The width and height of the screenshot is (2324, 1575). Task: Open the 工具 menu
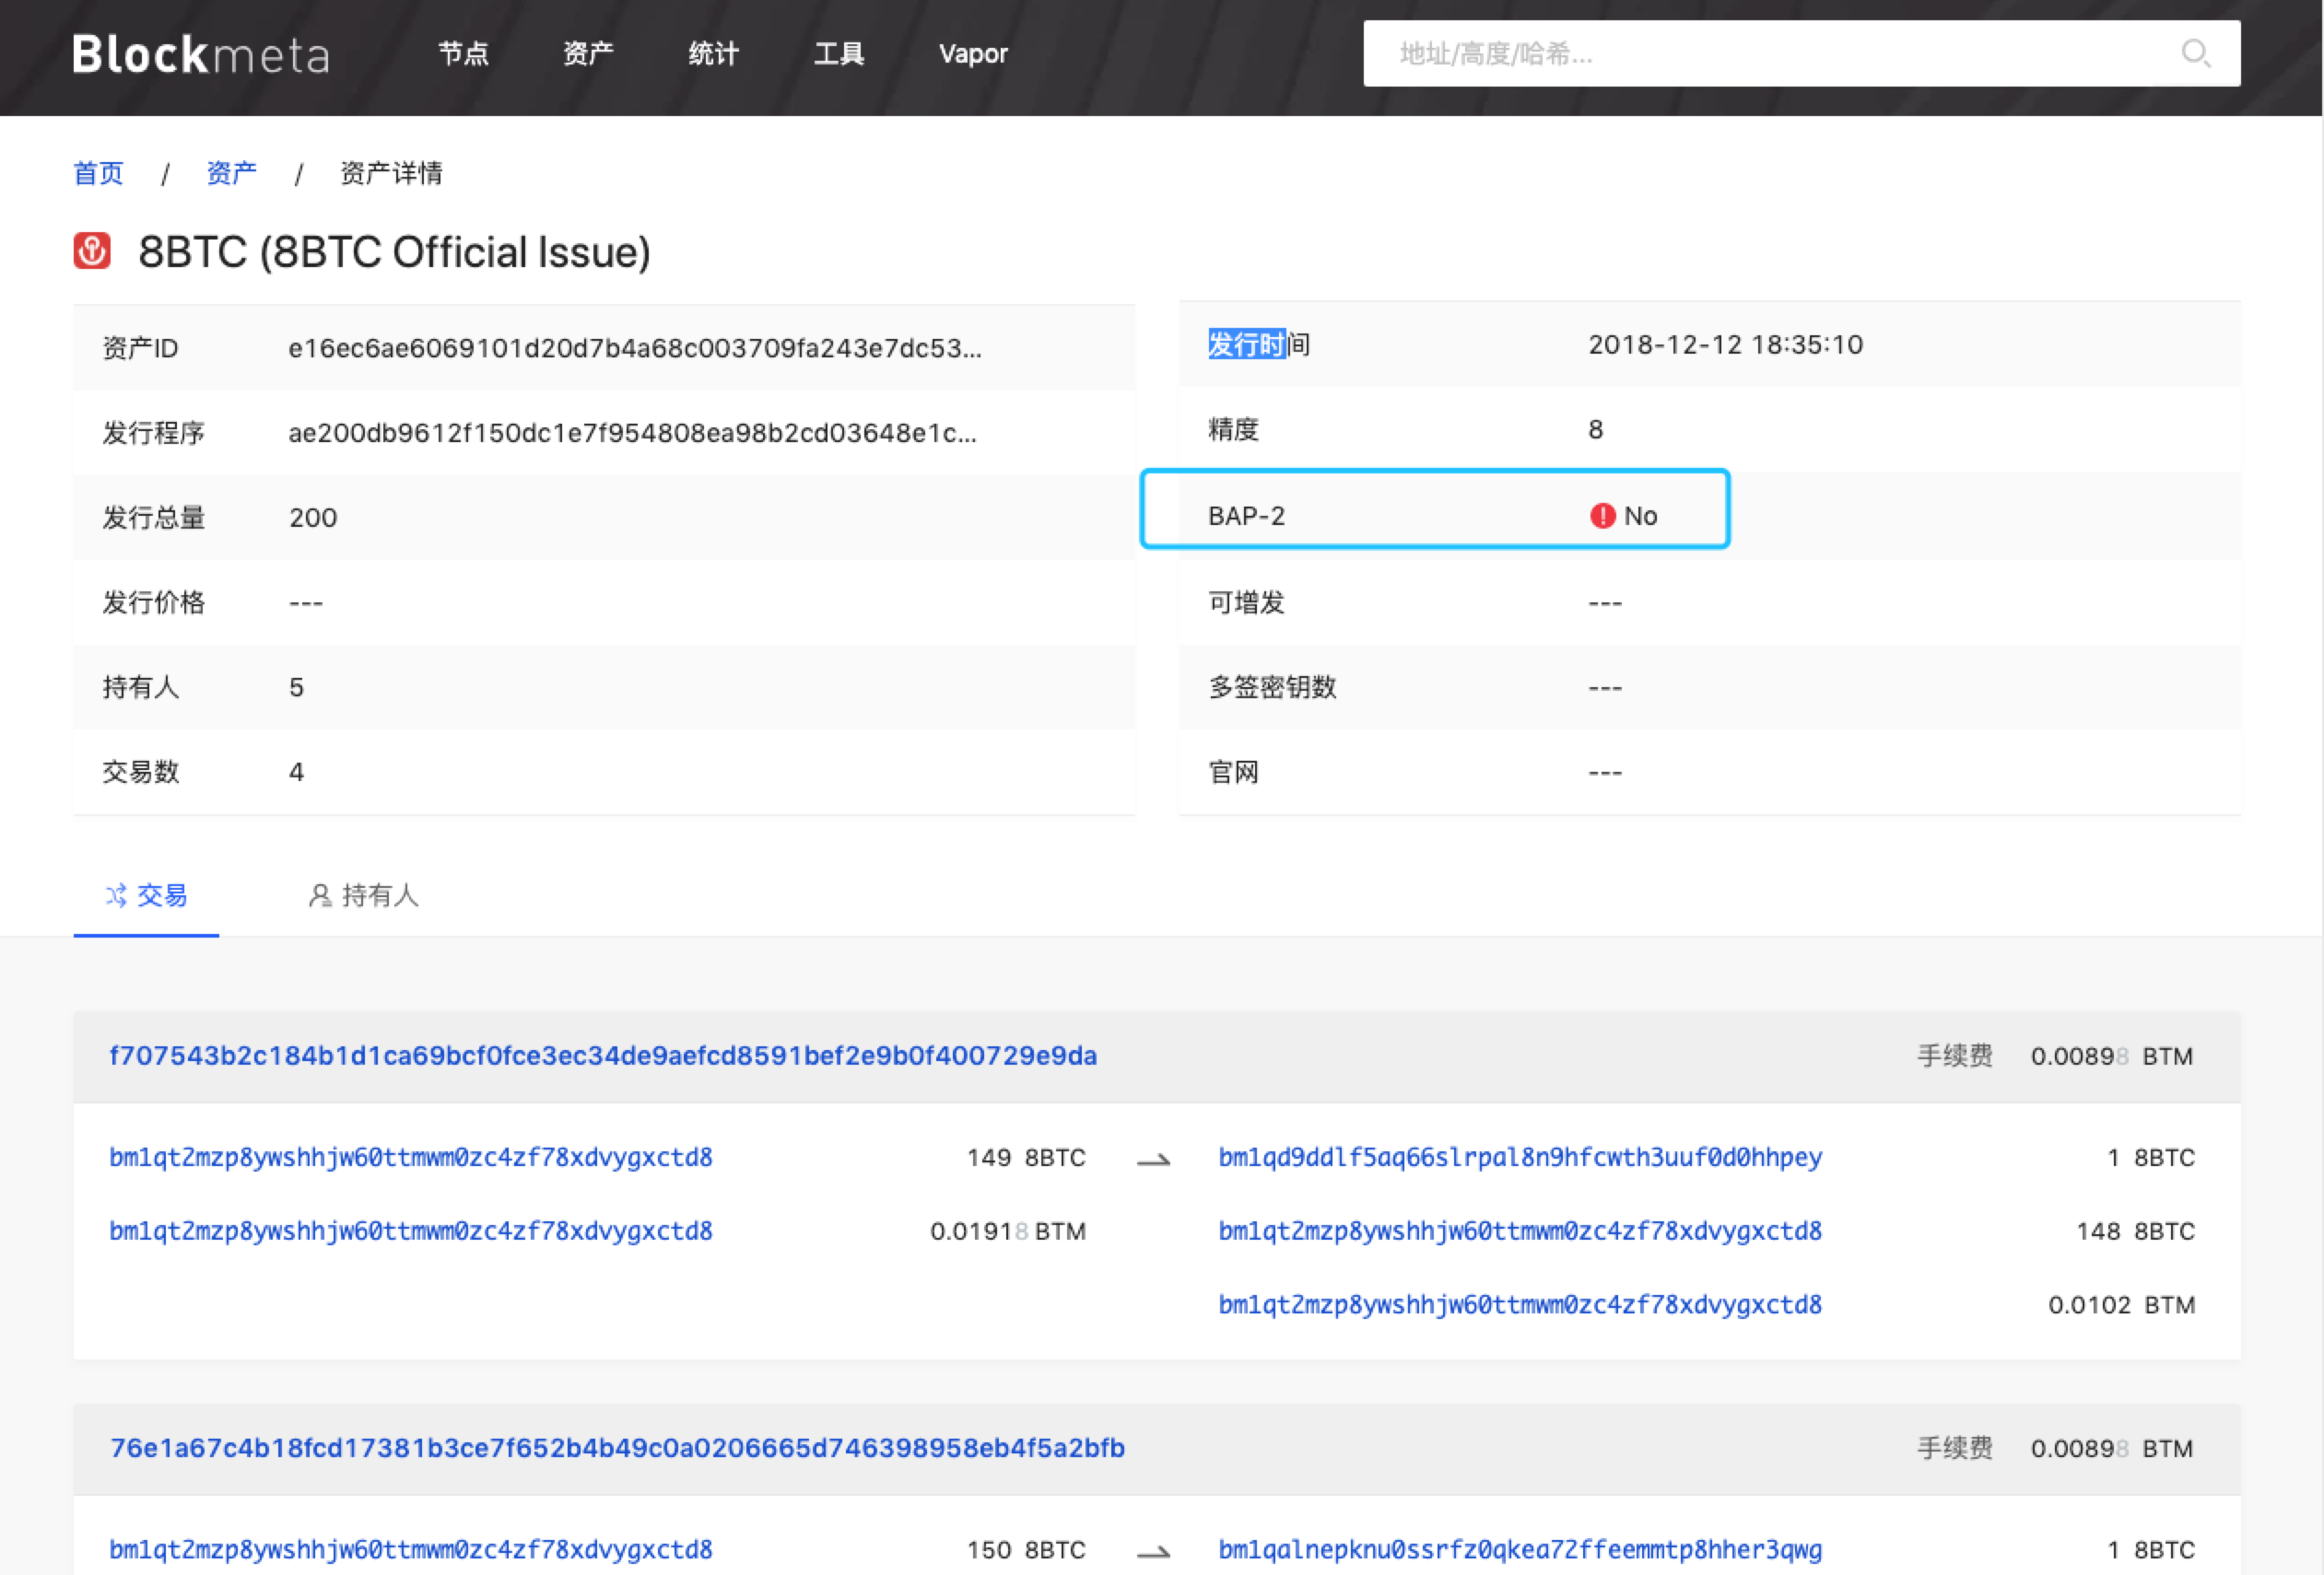tap(838, 54)
